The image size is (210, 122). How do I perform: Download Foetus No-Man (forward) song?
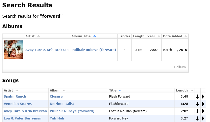click(197, 111)
